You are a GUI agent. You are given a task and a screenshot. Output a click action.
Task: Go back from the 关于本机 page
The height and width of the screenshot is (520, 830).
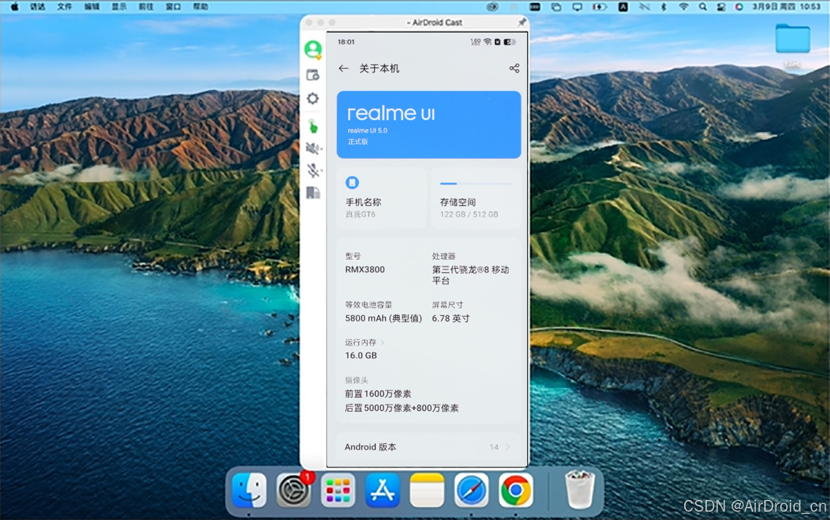point(343,68)
